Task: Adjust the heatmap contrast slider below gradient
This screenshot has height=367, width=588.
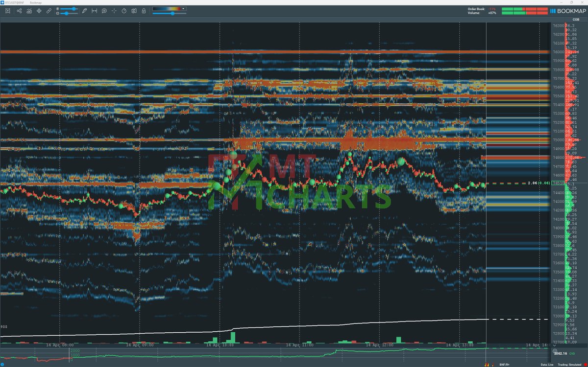Action: click(x=172, y=14)
